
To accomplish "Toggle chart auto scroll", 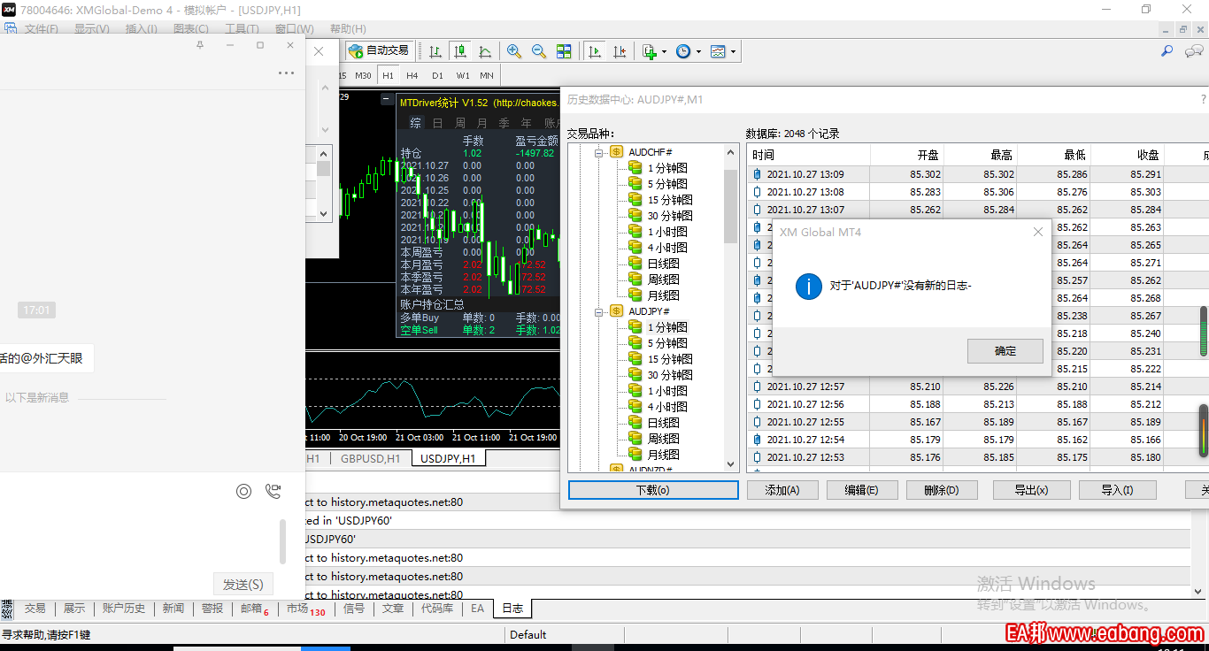I will pos(595,51).
